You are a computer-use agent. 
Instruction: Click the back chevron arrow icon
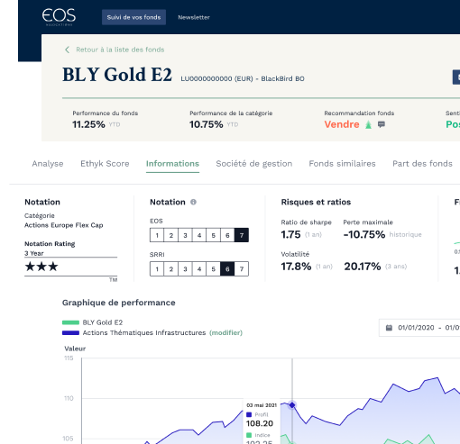67,50
